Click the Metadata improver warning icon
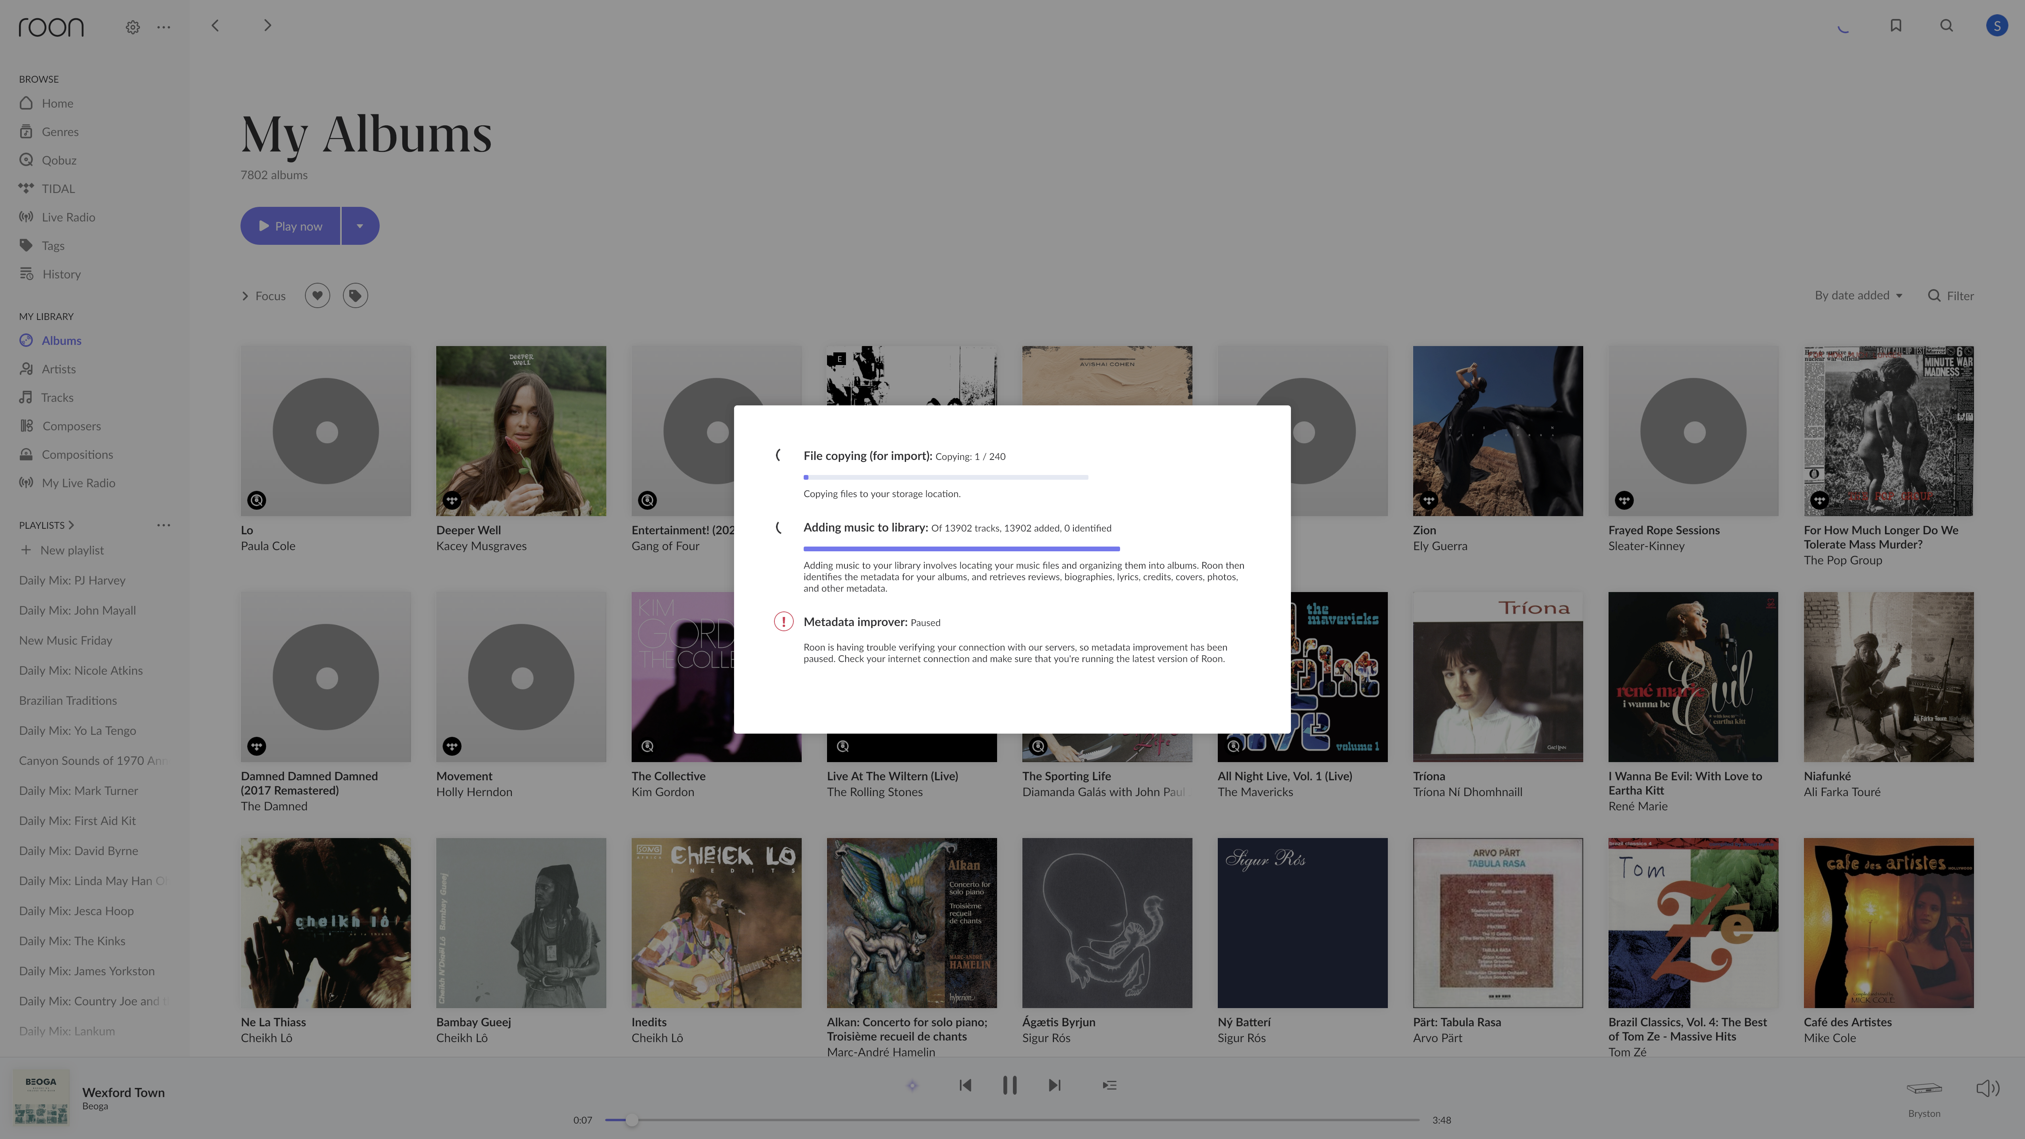This screenshot has width=2025, height=1139. pyautogui.click(x=784, y=622)
